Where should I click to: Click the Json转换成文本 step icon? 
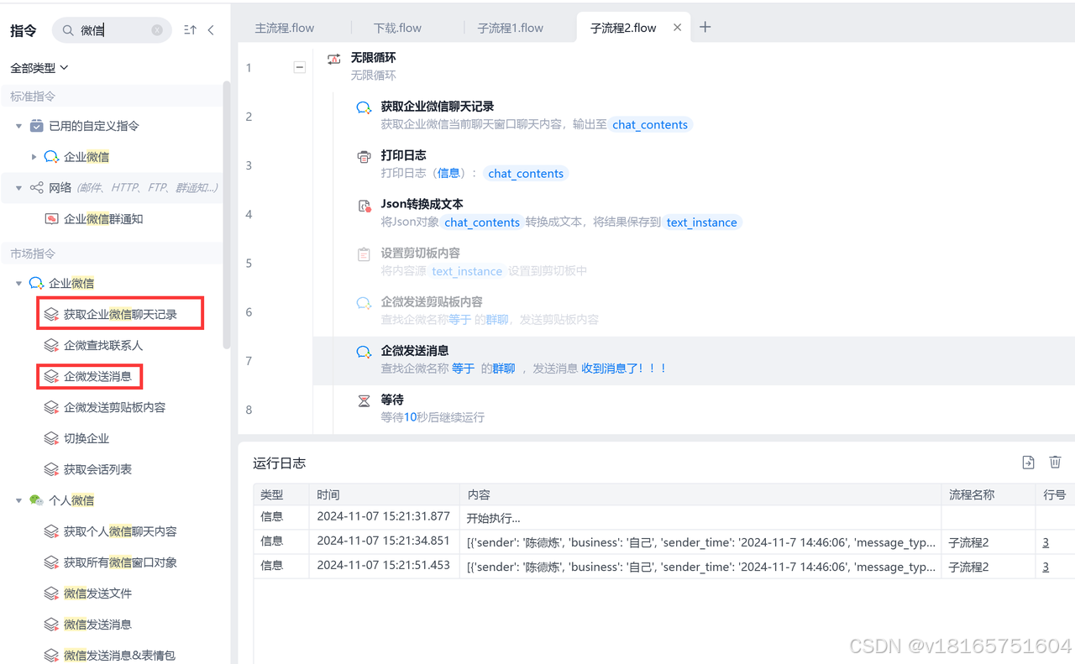(x=364, y=205)
